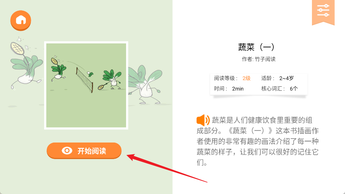This screenshot has height=194, width=345.
Task: Open the 蔬菜 book cover thumbnail
Action: point(86,85)
